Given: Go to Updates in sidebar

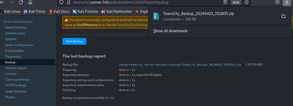Looking at the screenshot, I should tap(11, 39).
